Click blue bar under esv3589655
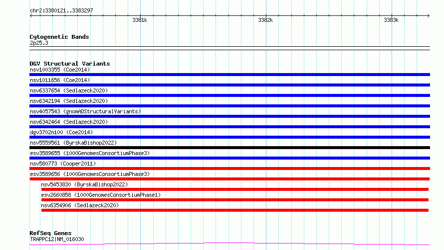 [x=229, y=158]
